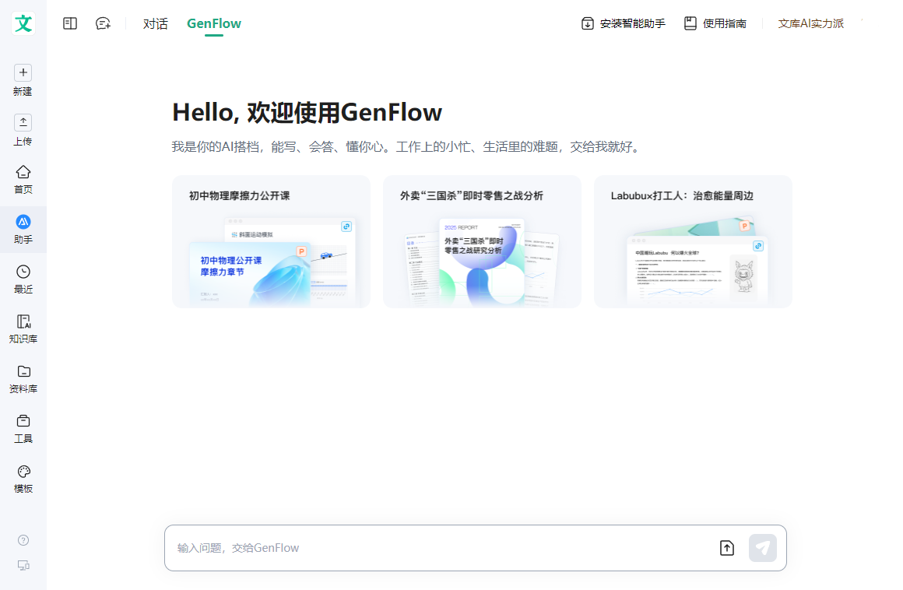
Task: Select the 助手 assistant icon in sidebar
Action: coord(23,222)
